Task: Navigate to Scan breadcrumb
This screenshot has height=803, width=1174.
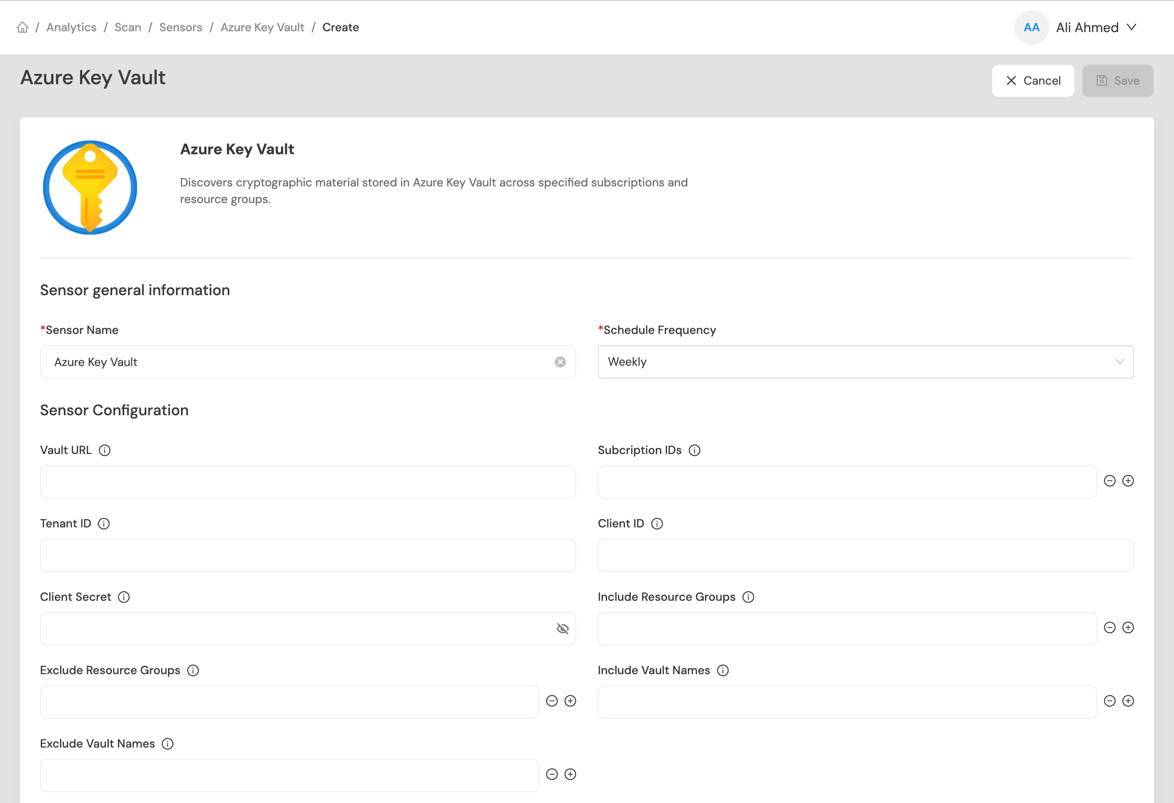Action: (128, 27)
